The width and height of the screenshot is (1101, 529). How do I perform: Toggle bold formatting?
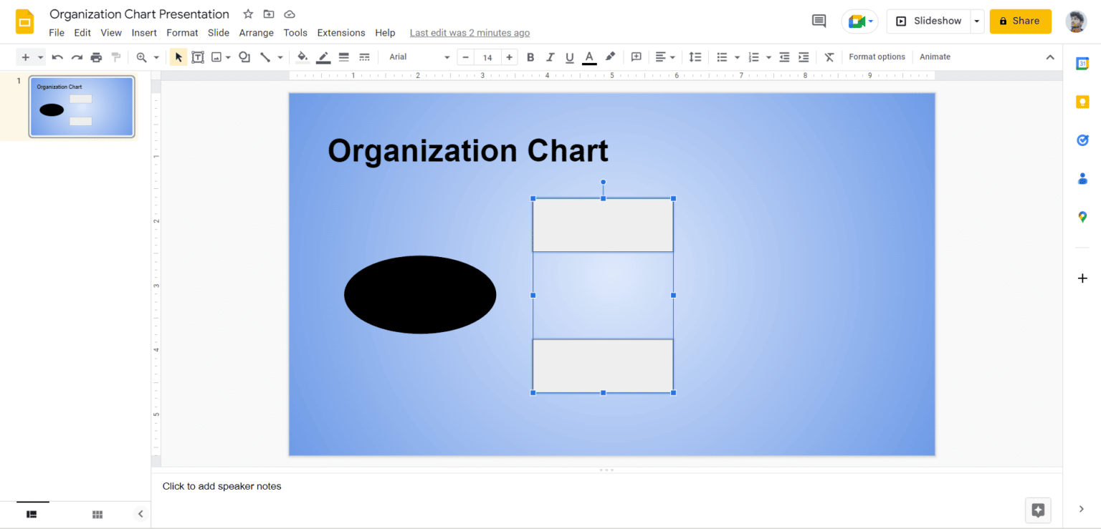point(530,57)
